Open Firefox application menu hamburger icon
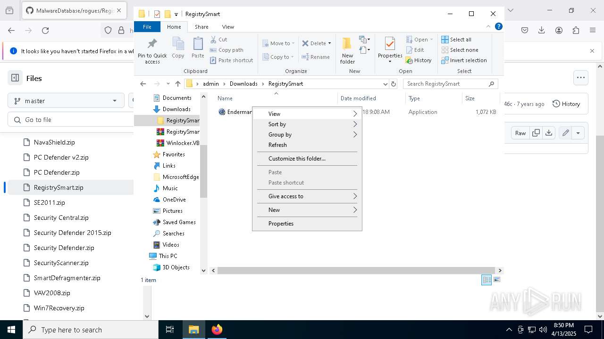The width and height of the screenshot is (604, 339). tap(593, 31)
